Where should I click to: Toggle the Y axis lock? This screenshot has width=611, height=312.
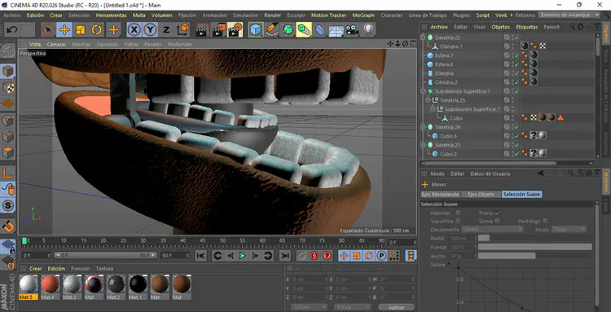coord(150,29)
